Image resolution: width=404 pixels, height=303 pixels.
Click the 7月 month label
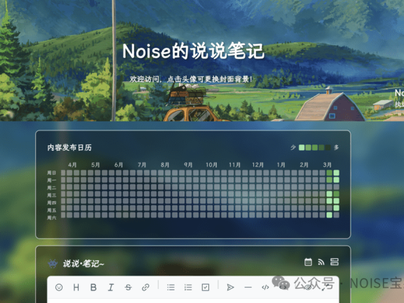click(x=142, y=165)
